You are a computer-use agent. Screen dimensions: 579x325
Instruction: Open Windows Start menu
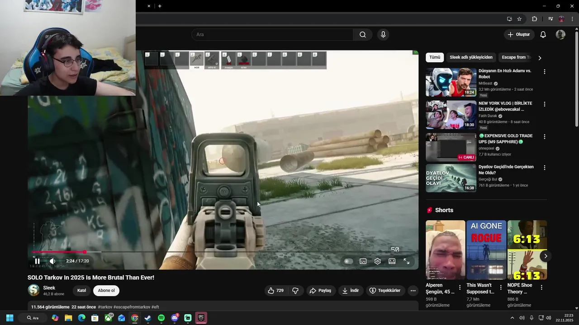click(9, 318)
